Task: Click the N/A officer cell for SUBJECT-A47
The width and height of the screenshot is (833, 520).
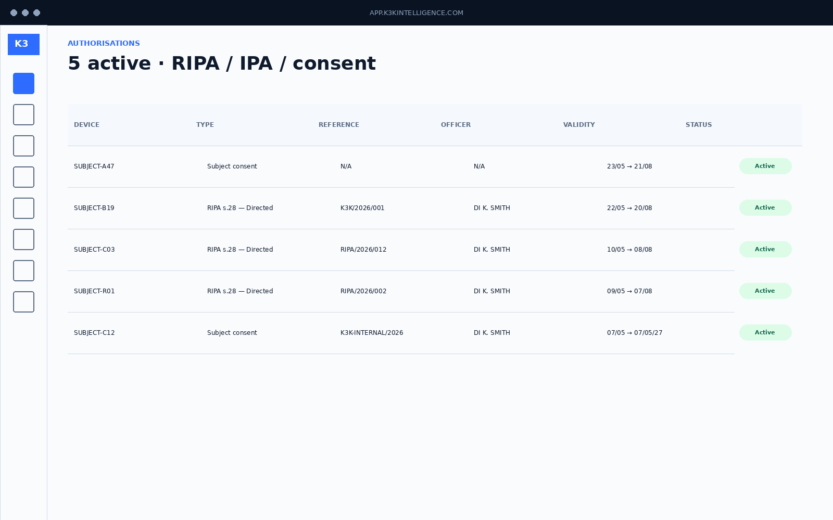Action: [x=479, y=166]
